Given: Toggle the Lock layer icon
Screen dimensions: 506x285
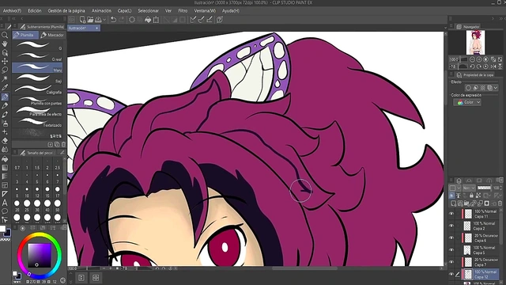Looking at the screenshot, I should tap(471, 196).
